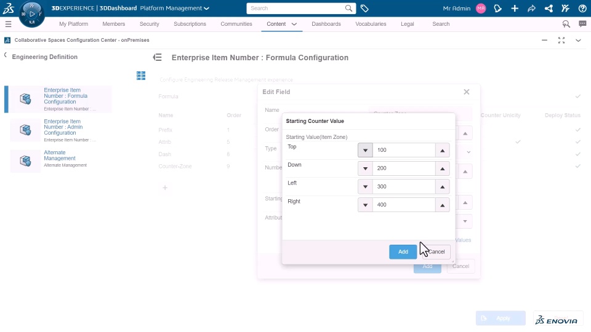Open the Mr Admin profile avatar
The height and width of the screenshot is (332, 591).
[x=481, y=8]
